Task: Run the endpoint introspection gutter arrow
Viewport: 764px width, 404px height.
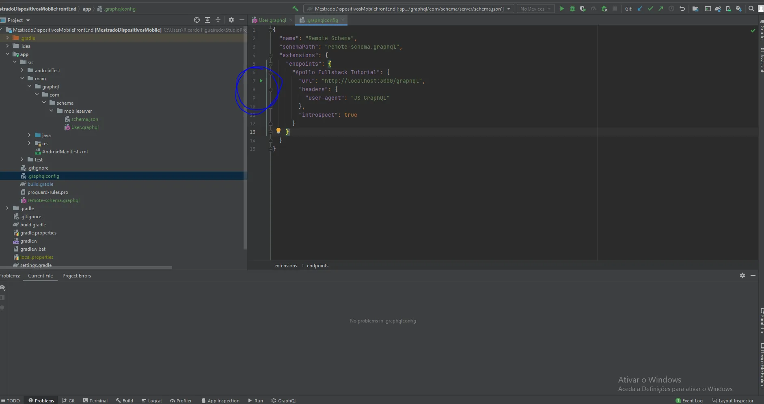Action: [x=261, y=81]
